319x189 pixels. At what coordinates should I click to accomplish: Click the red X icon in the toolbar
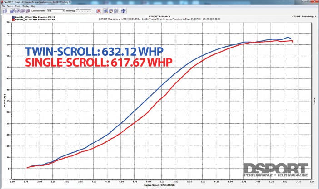pyautogui.click(x=99, y=10)
